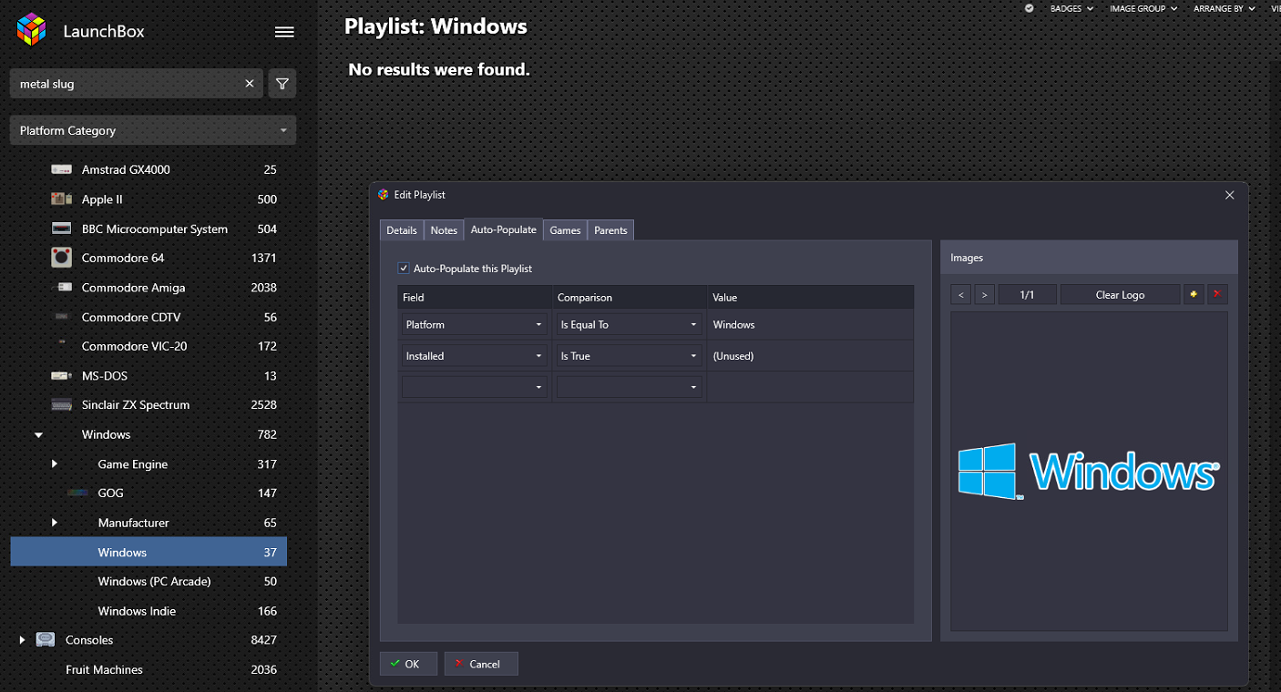The width and height of the screenshot is (1281, 692).
Task: Open the Installed field dropdown
Action: (x=475, y=356)
